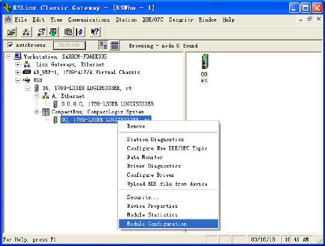This screenshot has height=246, width=325.
Task: Click the Workstation computer icon
Action: coord(17,56)
